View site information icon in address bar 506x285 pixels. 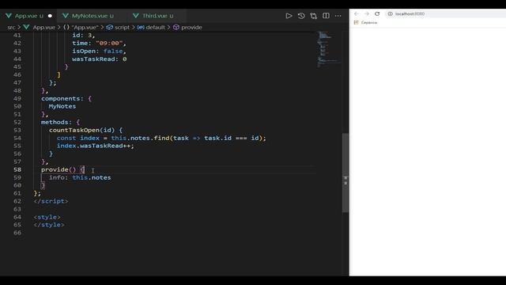[390, 14]
